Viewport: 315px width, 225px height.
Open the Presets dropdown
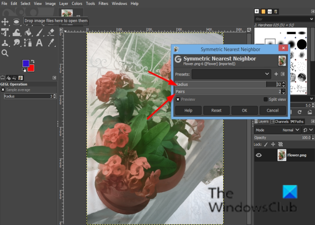tap(231, 74)
